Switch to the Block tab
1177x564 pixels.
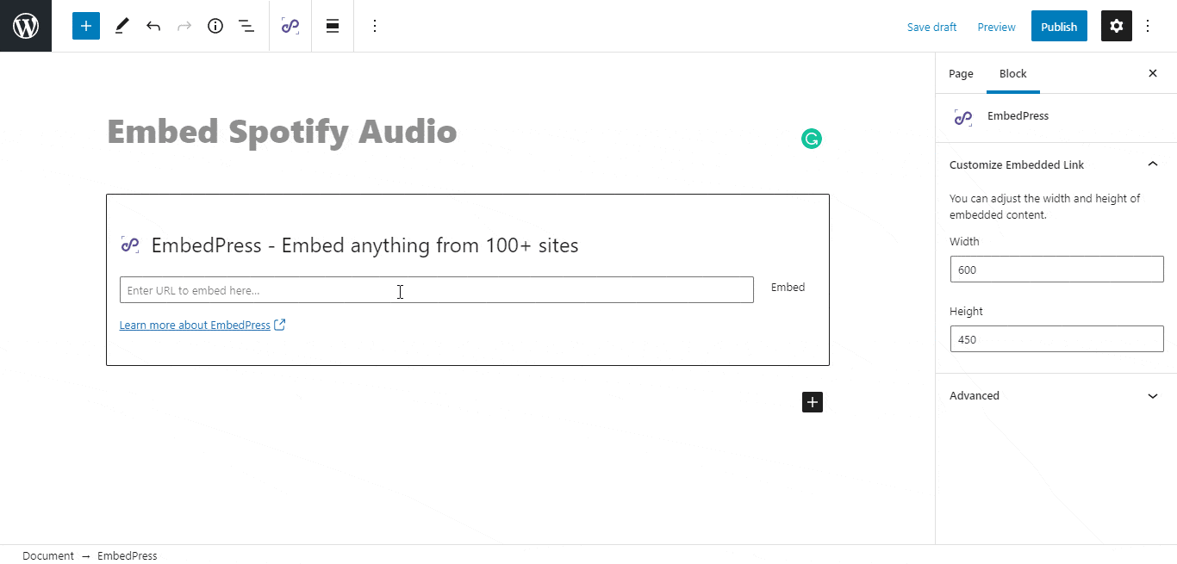click(1013, 73)
